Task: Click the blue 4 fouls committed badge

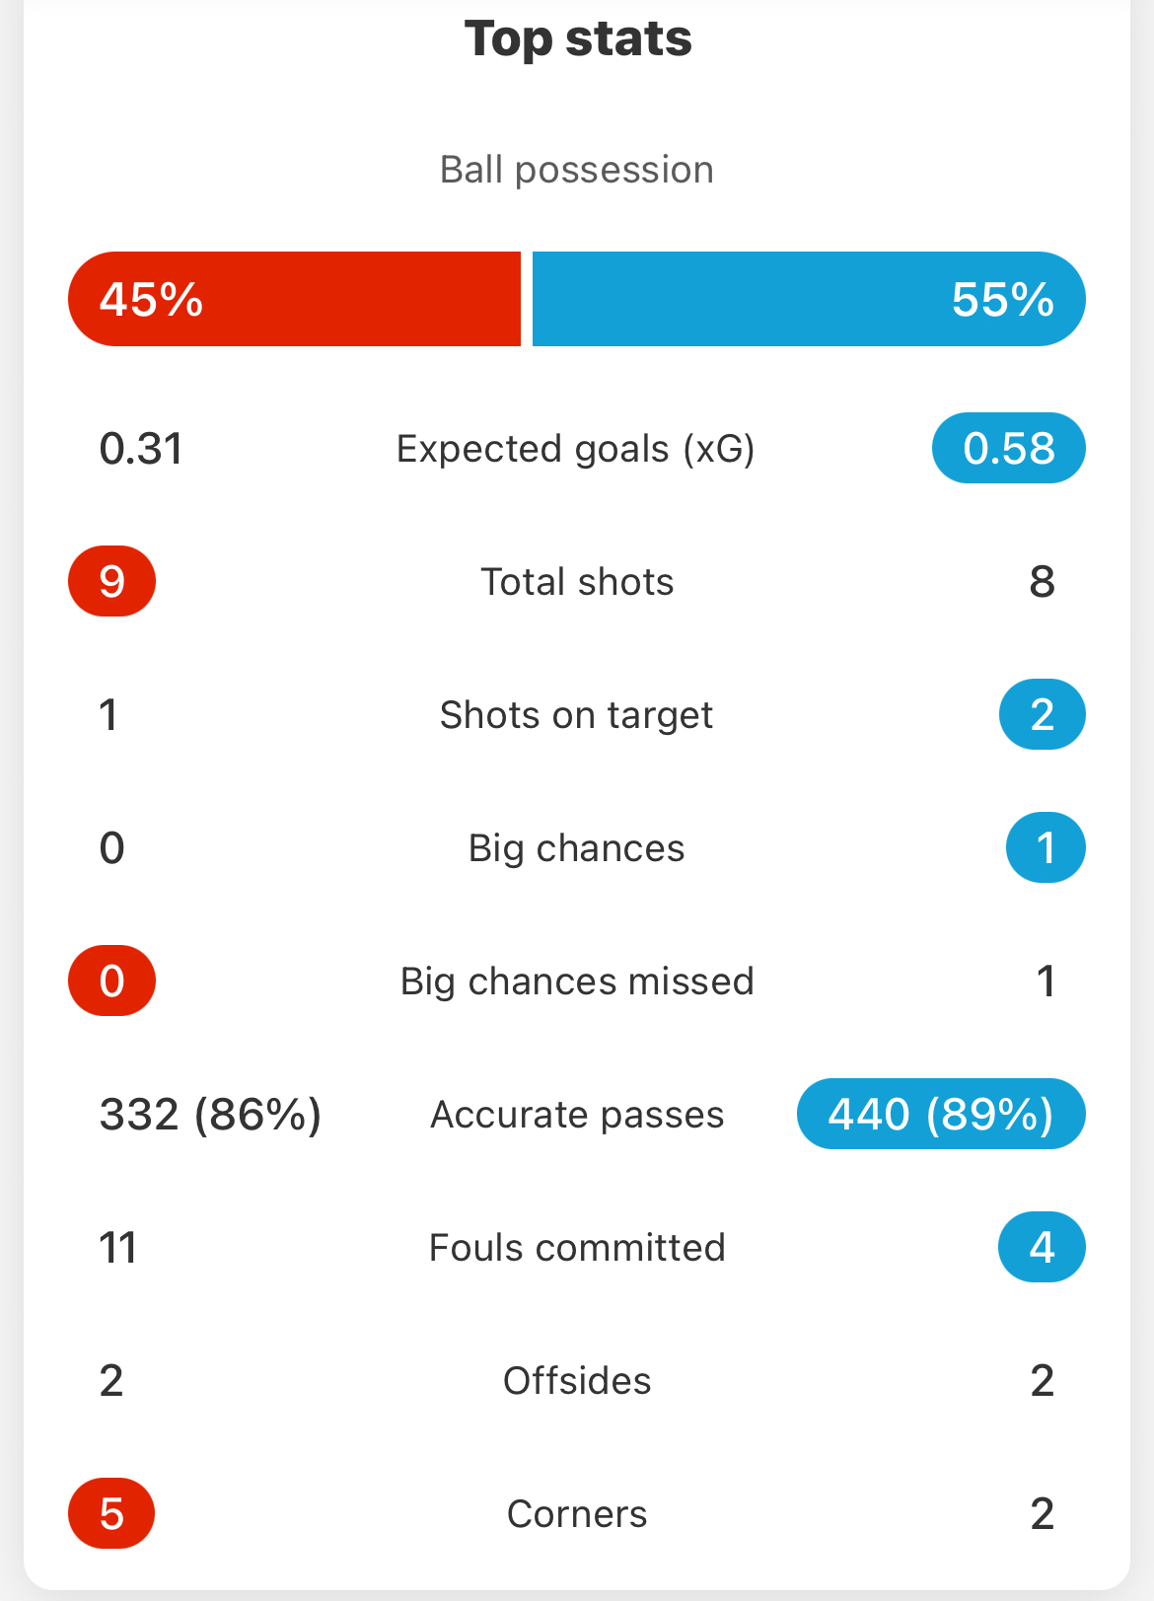Action: [1042, 1247]
